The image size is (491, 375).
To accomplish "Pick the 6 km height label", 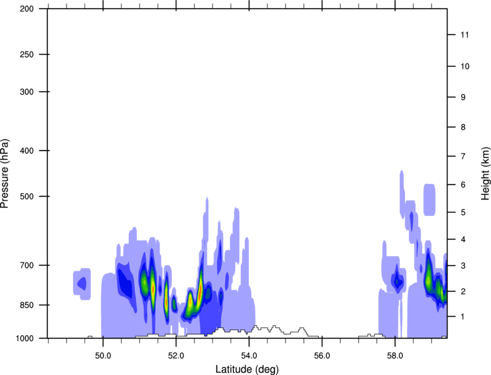I will [463, 185].
